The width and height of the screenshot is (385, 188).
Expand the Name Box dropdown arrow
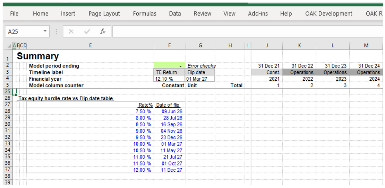[x=45, y=32]
